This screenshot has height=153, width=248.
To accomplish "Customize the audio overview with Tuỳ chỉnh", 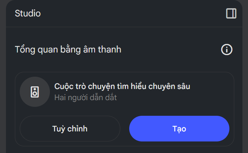I will coord(70,128).
